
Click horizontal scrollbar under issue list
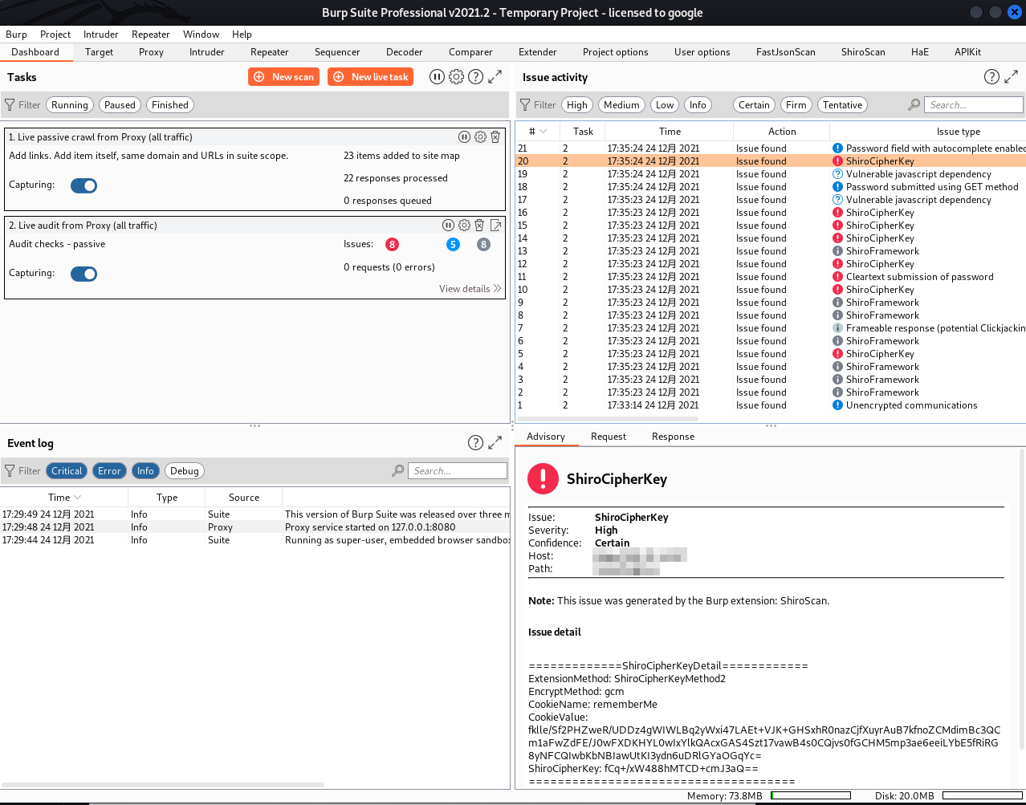tap(608, 418)
